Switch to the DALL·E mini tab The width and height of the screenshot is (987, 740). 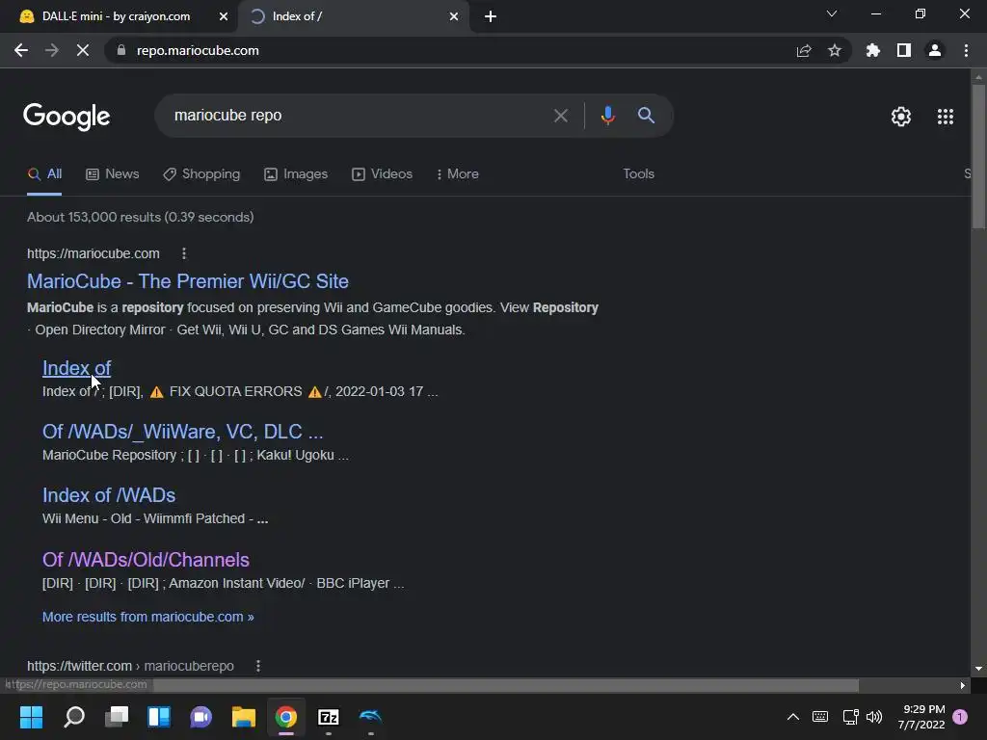pyautogui.click(x=116, y=16)
